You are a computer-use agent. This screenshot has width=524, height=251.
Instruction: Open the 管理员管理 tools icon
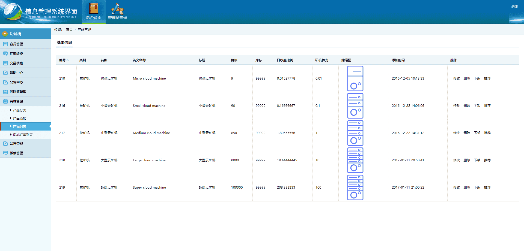tap(117, 9)
